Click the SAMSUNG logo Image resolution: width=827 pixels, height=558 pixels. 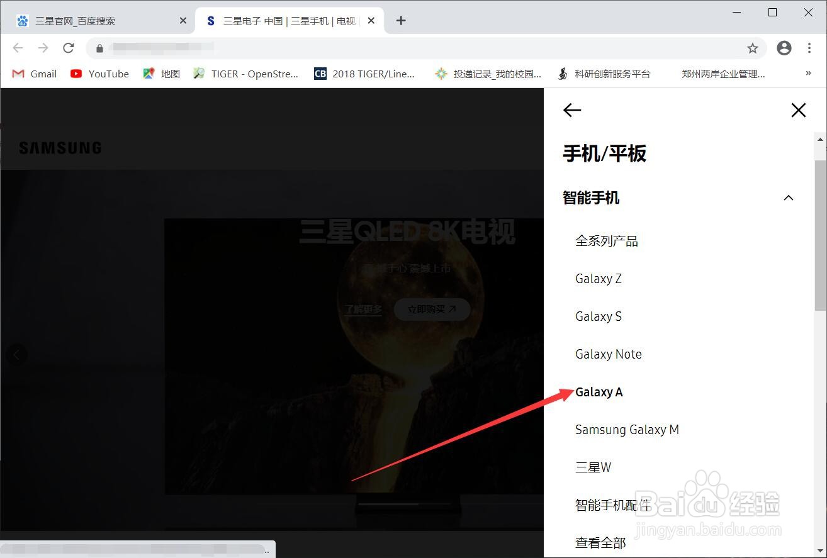tap(60, 148)
